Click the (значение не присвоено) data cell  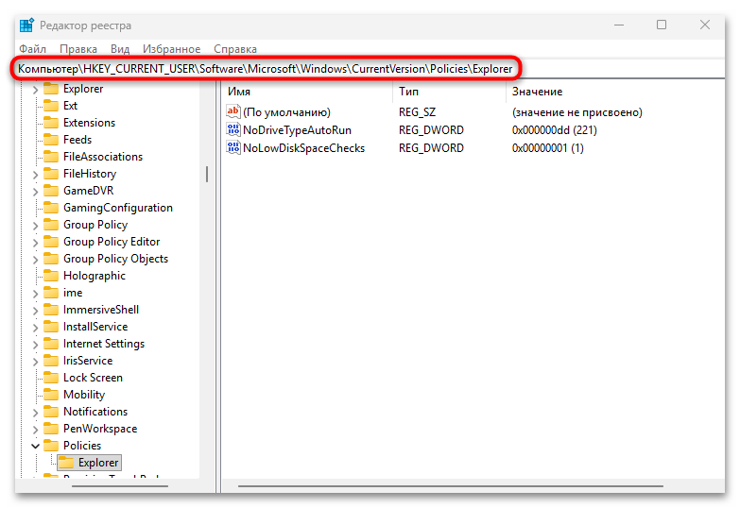coord(577,112)
